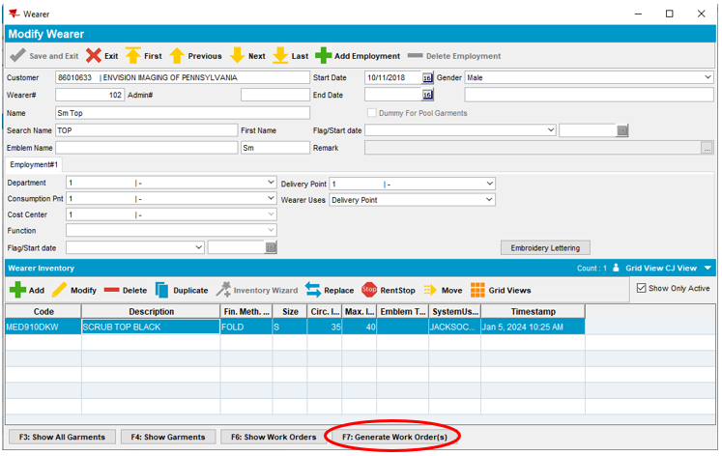Click the Embroidery Lettering button
The width and height of the screenshot is (722, 456).
point(545,248)
